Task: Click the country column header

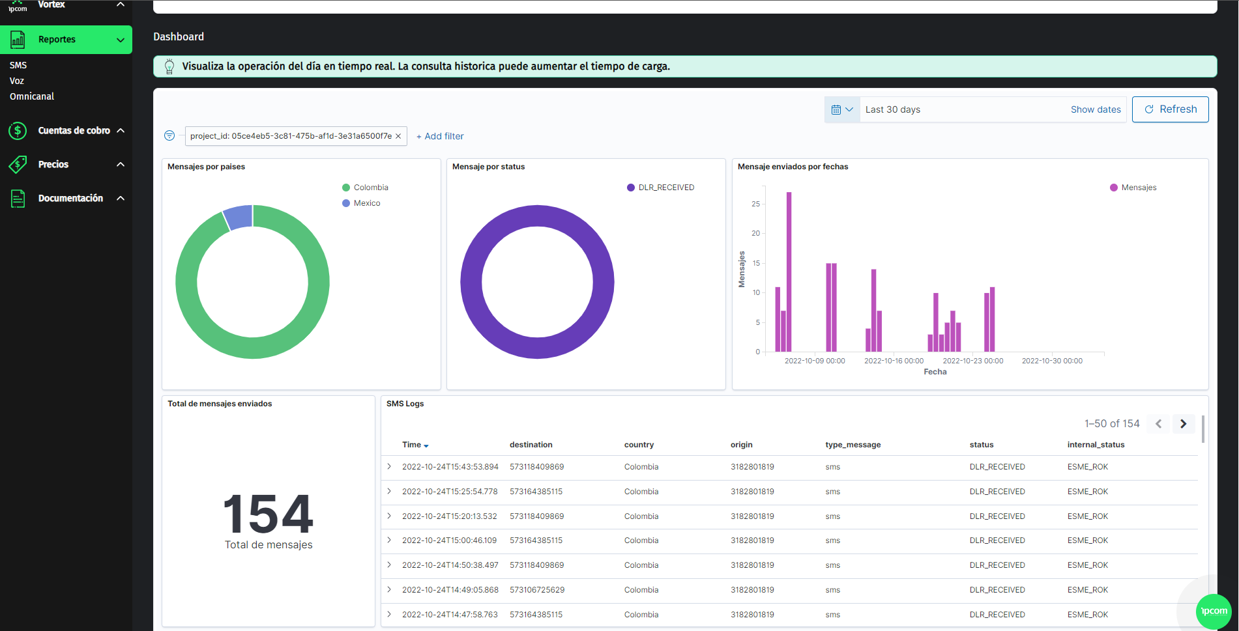Action: (x=639, y=445)
